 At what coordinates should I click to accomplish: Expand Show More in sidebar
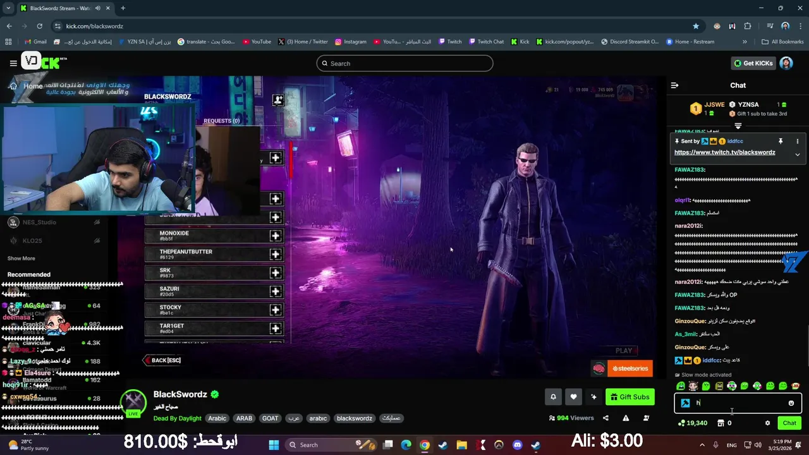21,258
